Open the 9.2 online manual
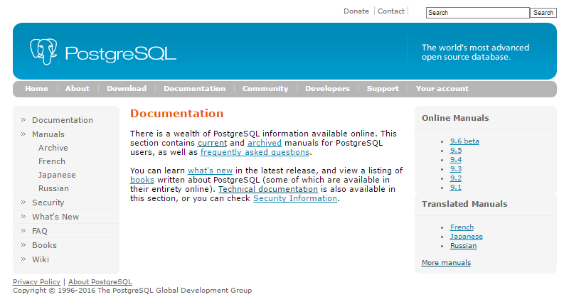 coord(456,178)
